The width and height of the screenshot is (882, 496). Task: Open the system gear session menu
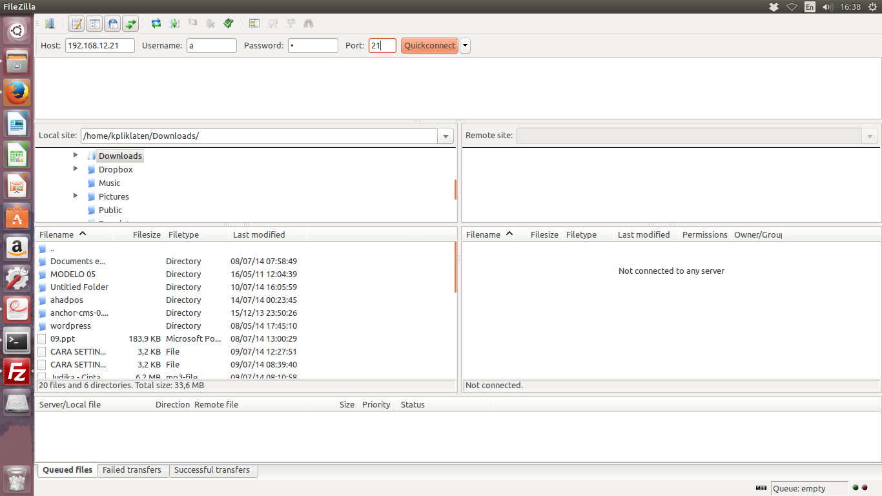pyautogui.click(x=872, y=7)
